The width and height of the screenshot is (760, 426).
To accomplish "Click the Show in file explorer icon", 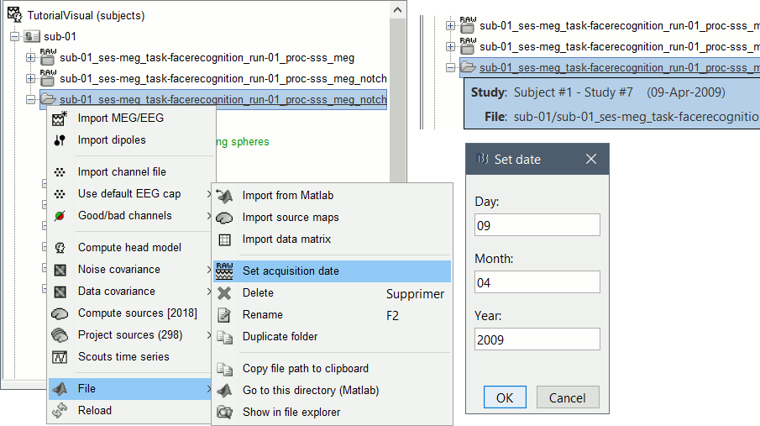I will pyautogui.click(x=224, y=413).
